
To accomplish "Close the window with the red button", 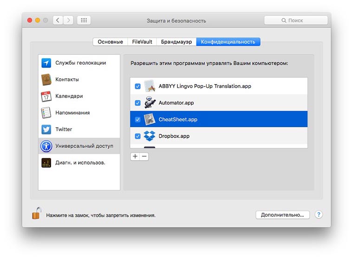I will (29, 20).
